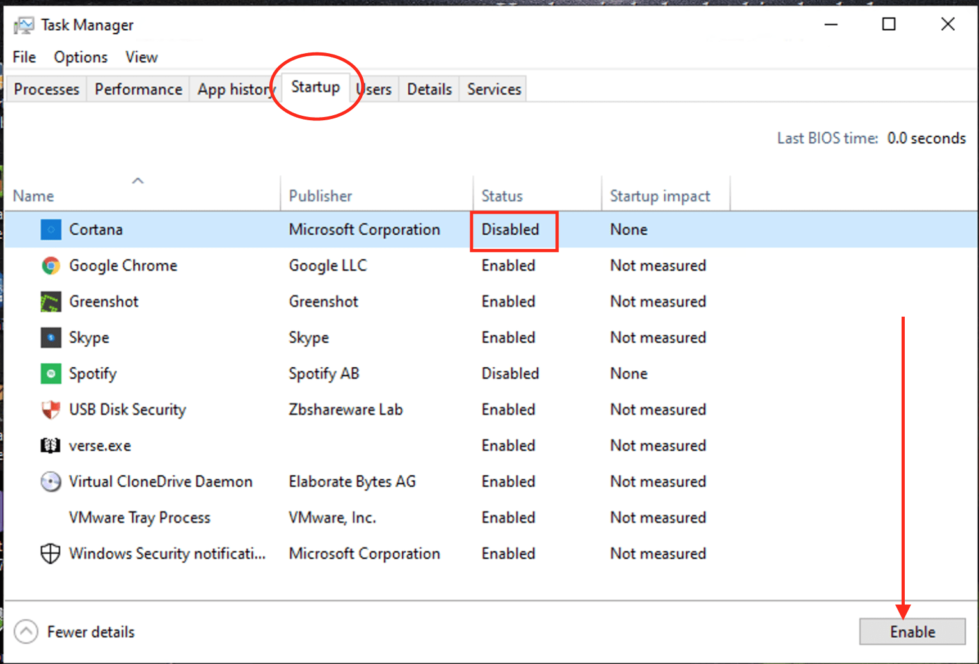Switch to the Performance tab
Screen dimensions: 979x664
(x=138, y=89)
